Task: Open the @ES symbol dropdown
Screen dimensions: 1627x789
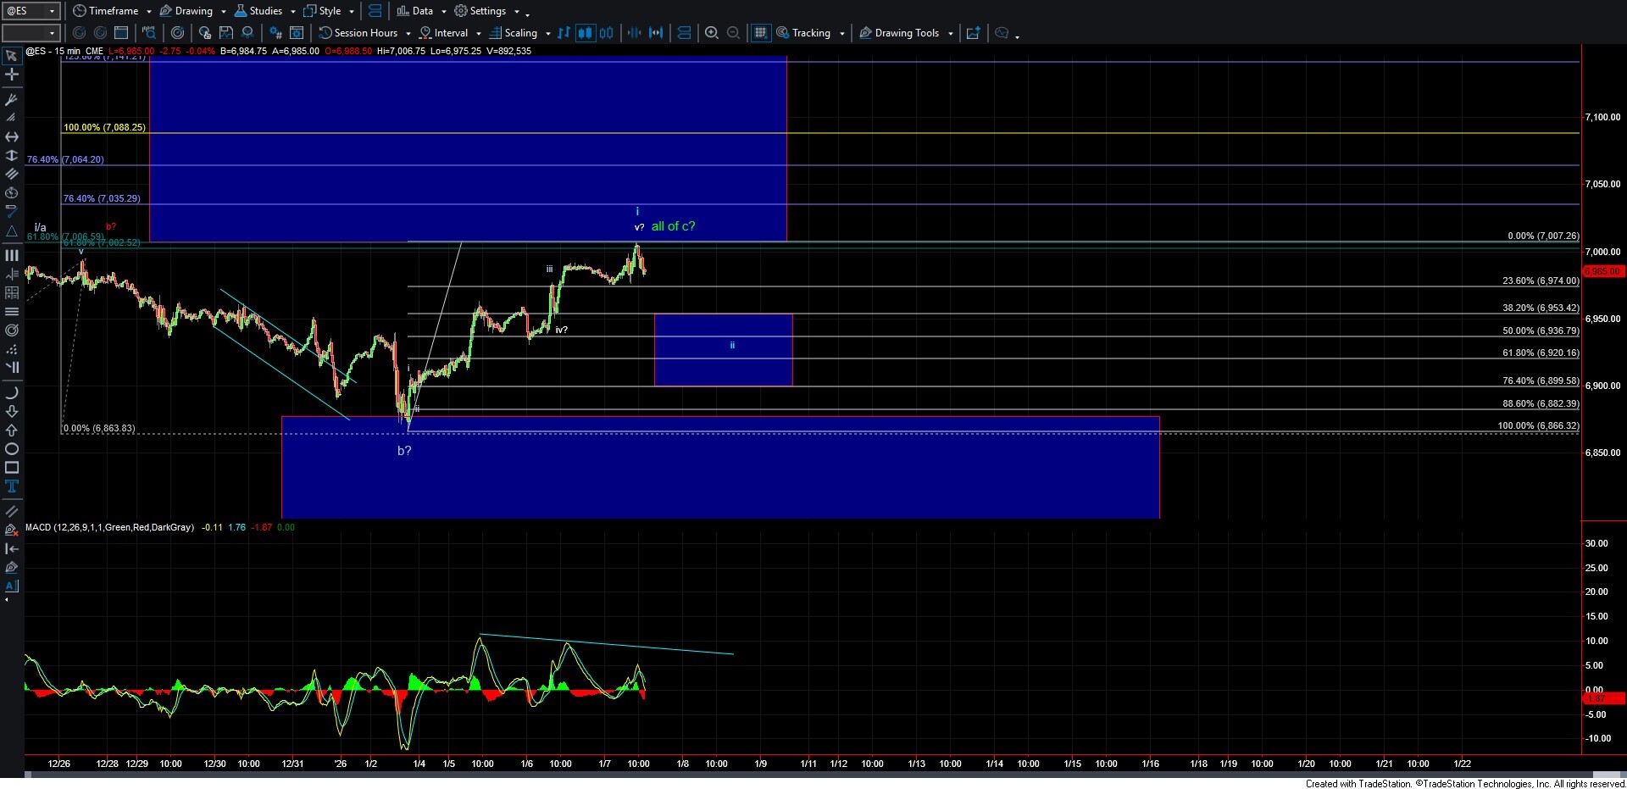Action: point(52,11)
